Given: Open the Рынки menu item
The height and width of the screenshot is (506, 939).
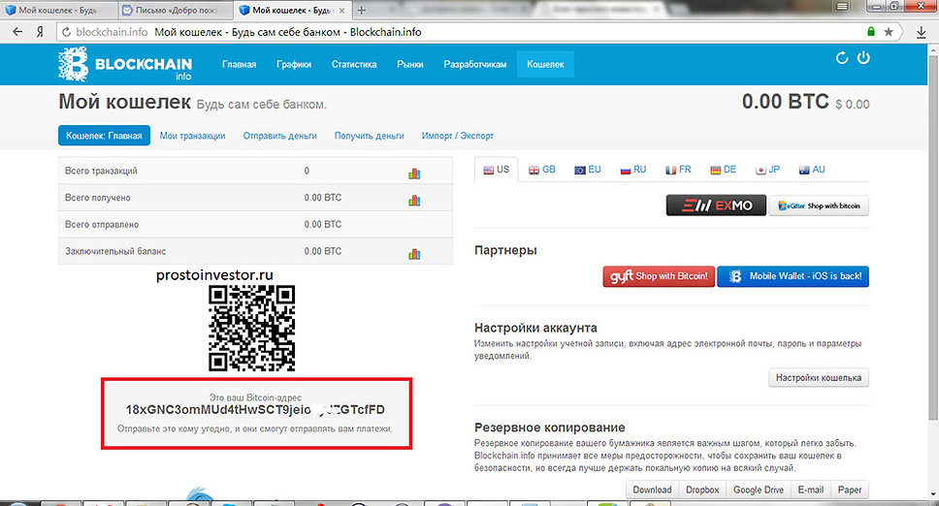Looking at the screenshot, I should point(410,65).
